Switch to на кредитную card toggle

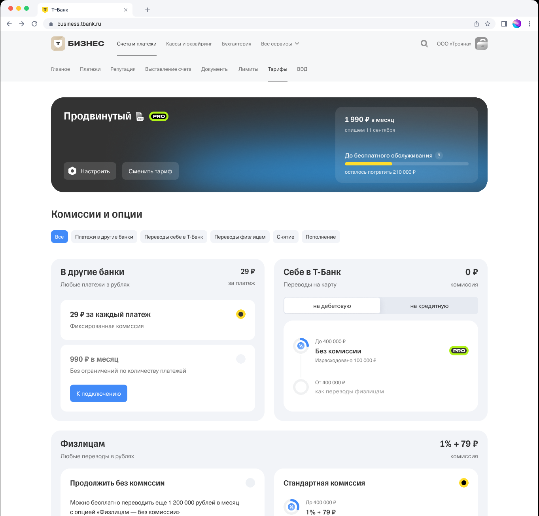[429, 306]
